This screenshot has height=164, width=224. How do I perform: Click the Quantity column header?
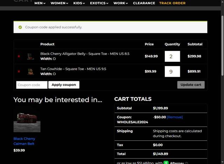(172, 44)
